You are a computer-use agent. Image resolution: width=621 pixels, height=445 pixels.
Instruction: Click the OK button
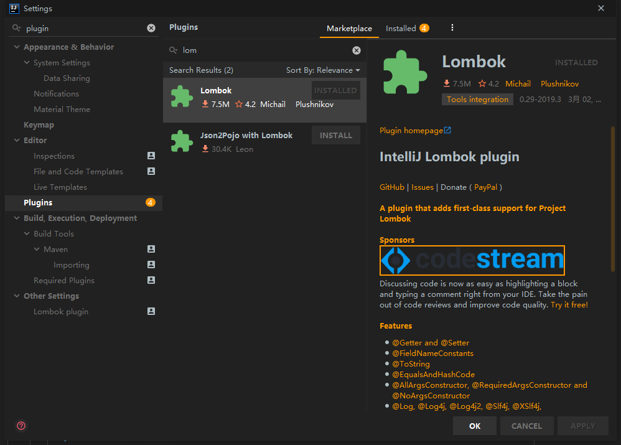[x=475, y=426]
